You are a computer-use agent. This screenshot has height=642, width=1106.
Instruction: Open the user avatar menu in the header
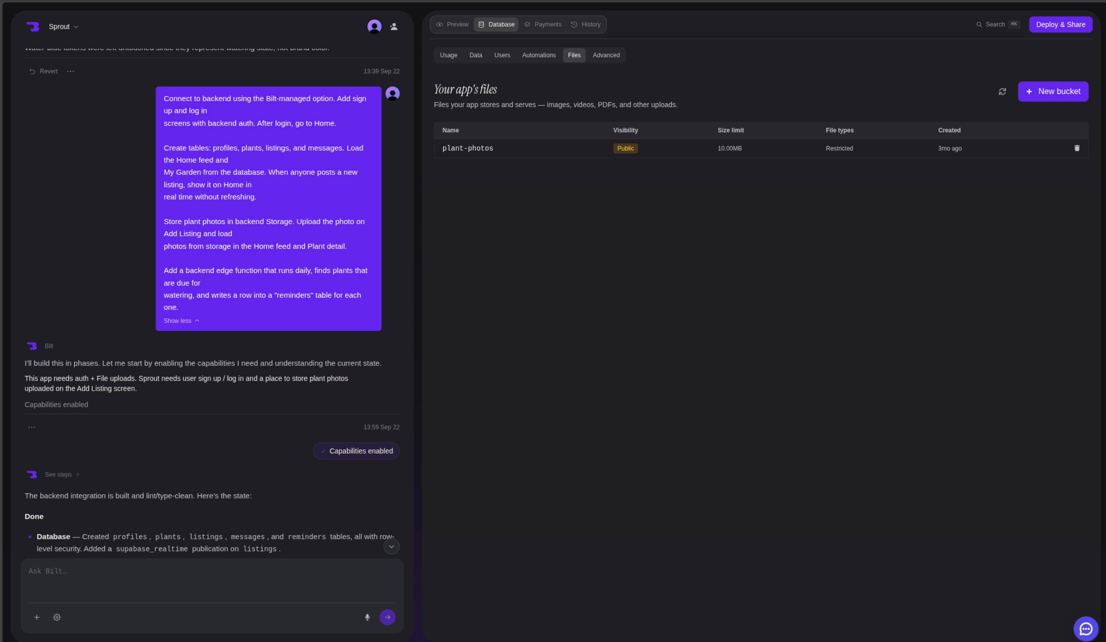[374, 27]
